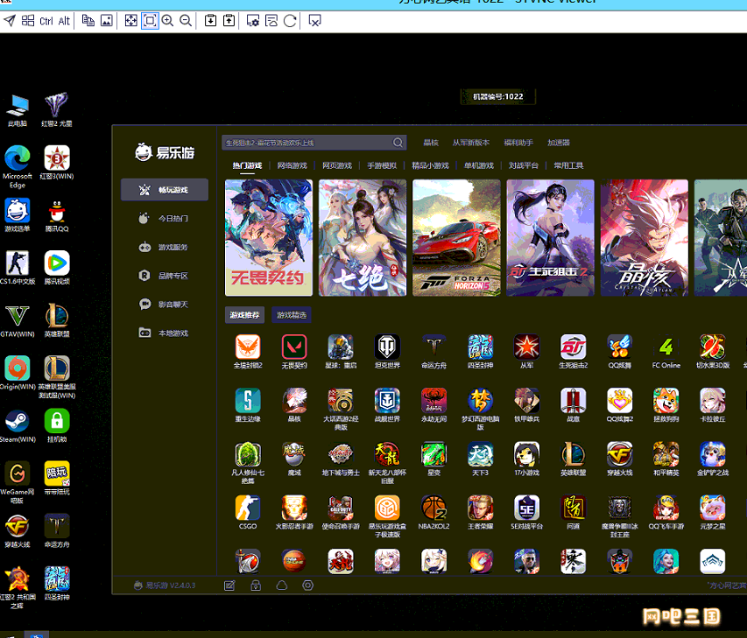
Task: Open 影音聊天 in the launcher sidebar
Action: [x=165, y=305]
